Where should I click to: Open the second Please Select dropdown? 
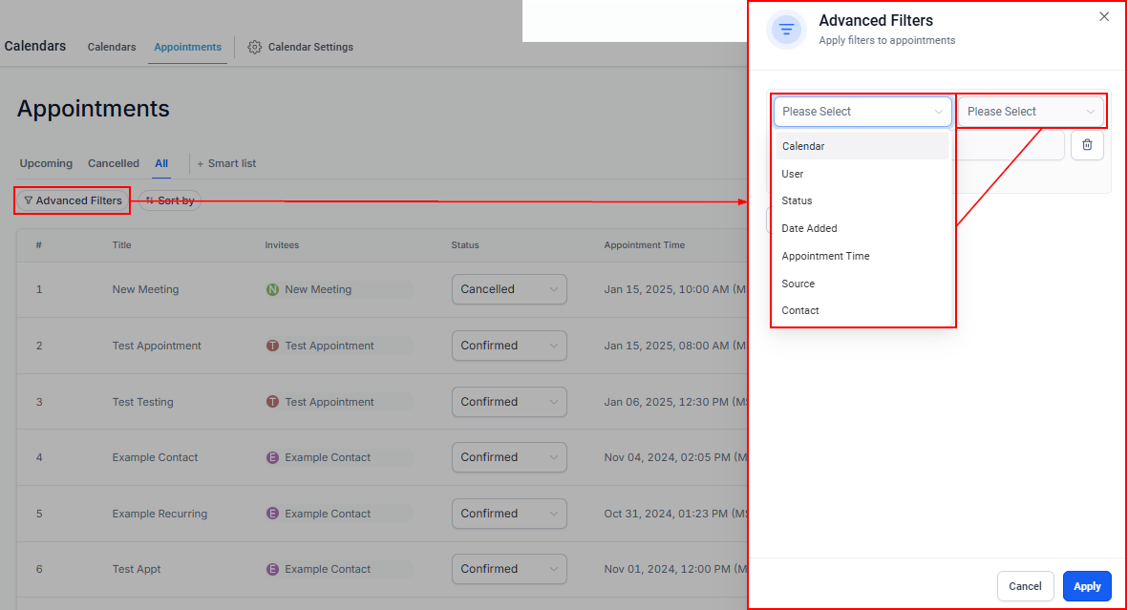pyautogui.click(x=1031, y=112)
